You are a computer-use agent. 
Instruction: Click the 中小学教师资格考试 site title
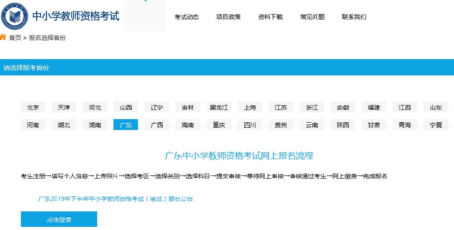click(x=76, y=16)
